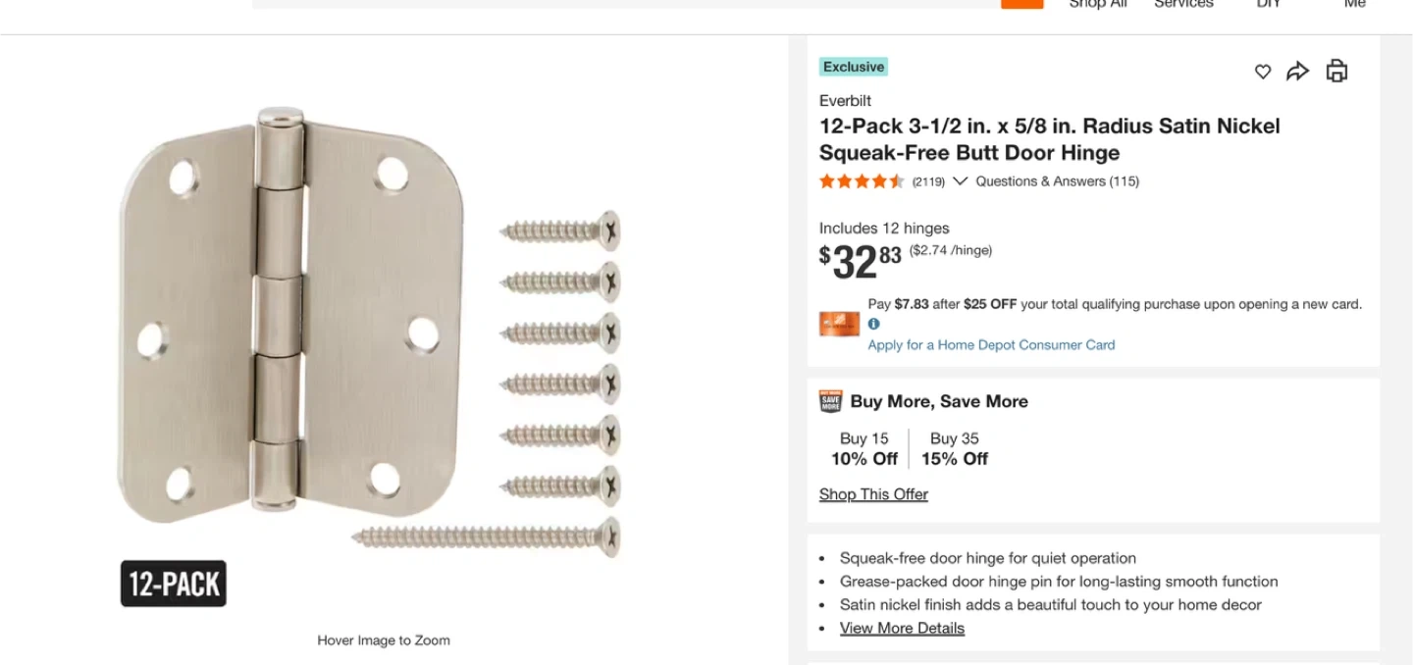
Task: Expand the ratings chevron beside (2119)
Action: point(960,181)
